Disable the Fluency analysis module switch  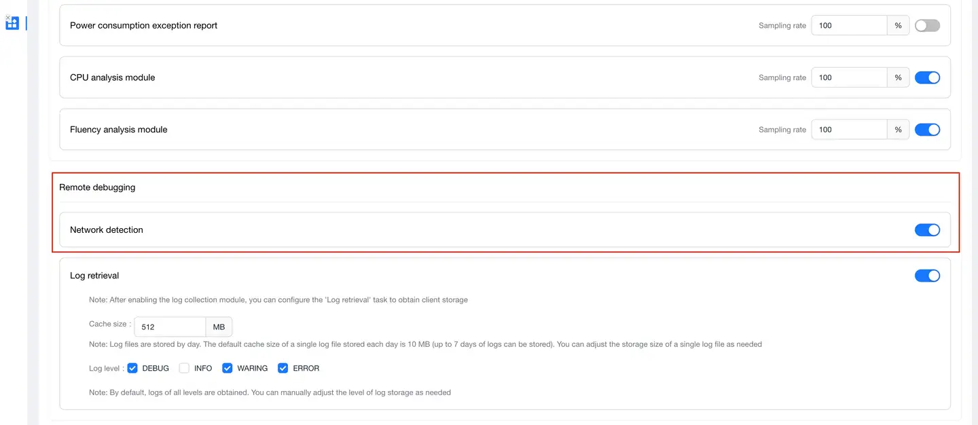coord(927,130)
